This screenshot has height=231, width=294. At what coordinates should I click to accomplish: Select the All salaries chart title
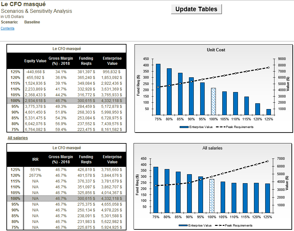pos(212,148)
